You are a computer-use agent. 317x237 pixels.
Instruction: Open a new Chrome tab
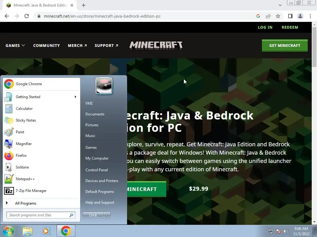(84, 6)
